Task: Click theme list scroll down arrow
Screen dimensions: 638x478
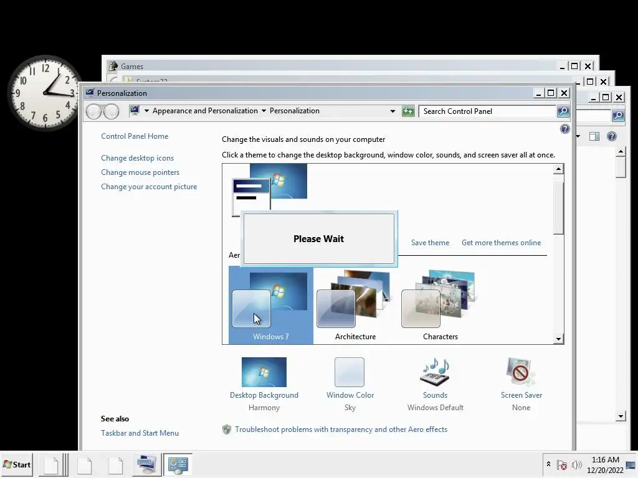Action: (x=558, y=339)
